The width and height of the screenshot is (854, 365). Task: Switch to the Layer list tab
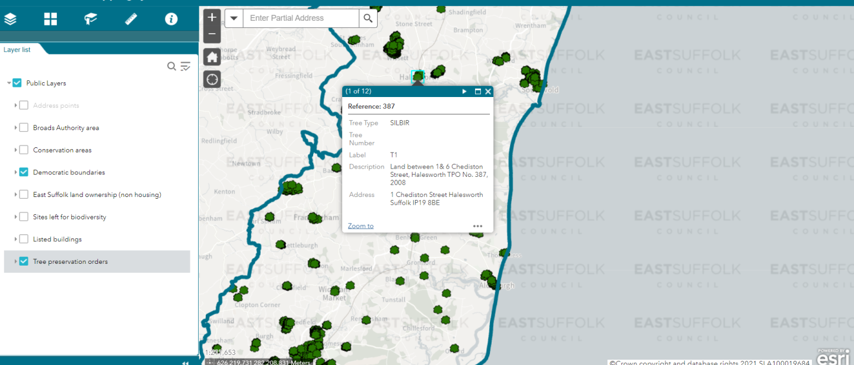(x=17, y=49)
